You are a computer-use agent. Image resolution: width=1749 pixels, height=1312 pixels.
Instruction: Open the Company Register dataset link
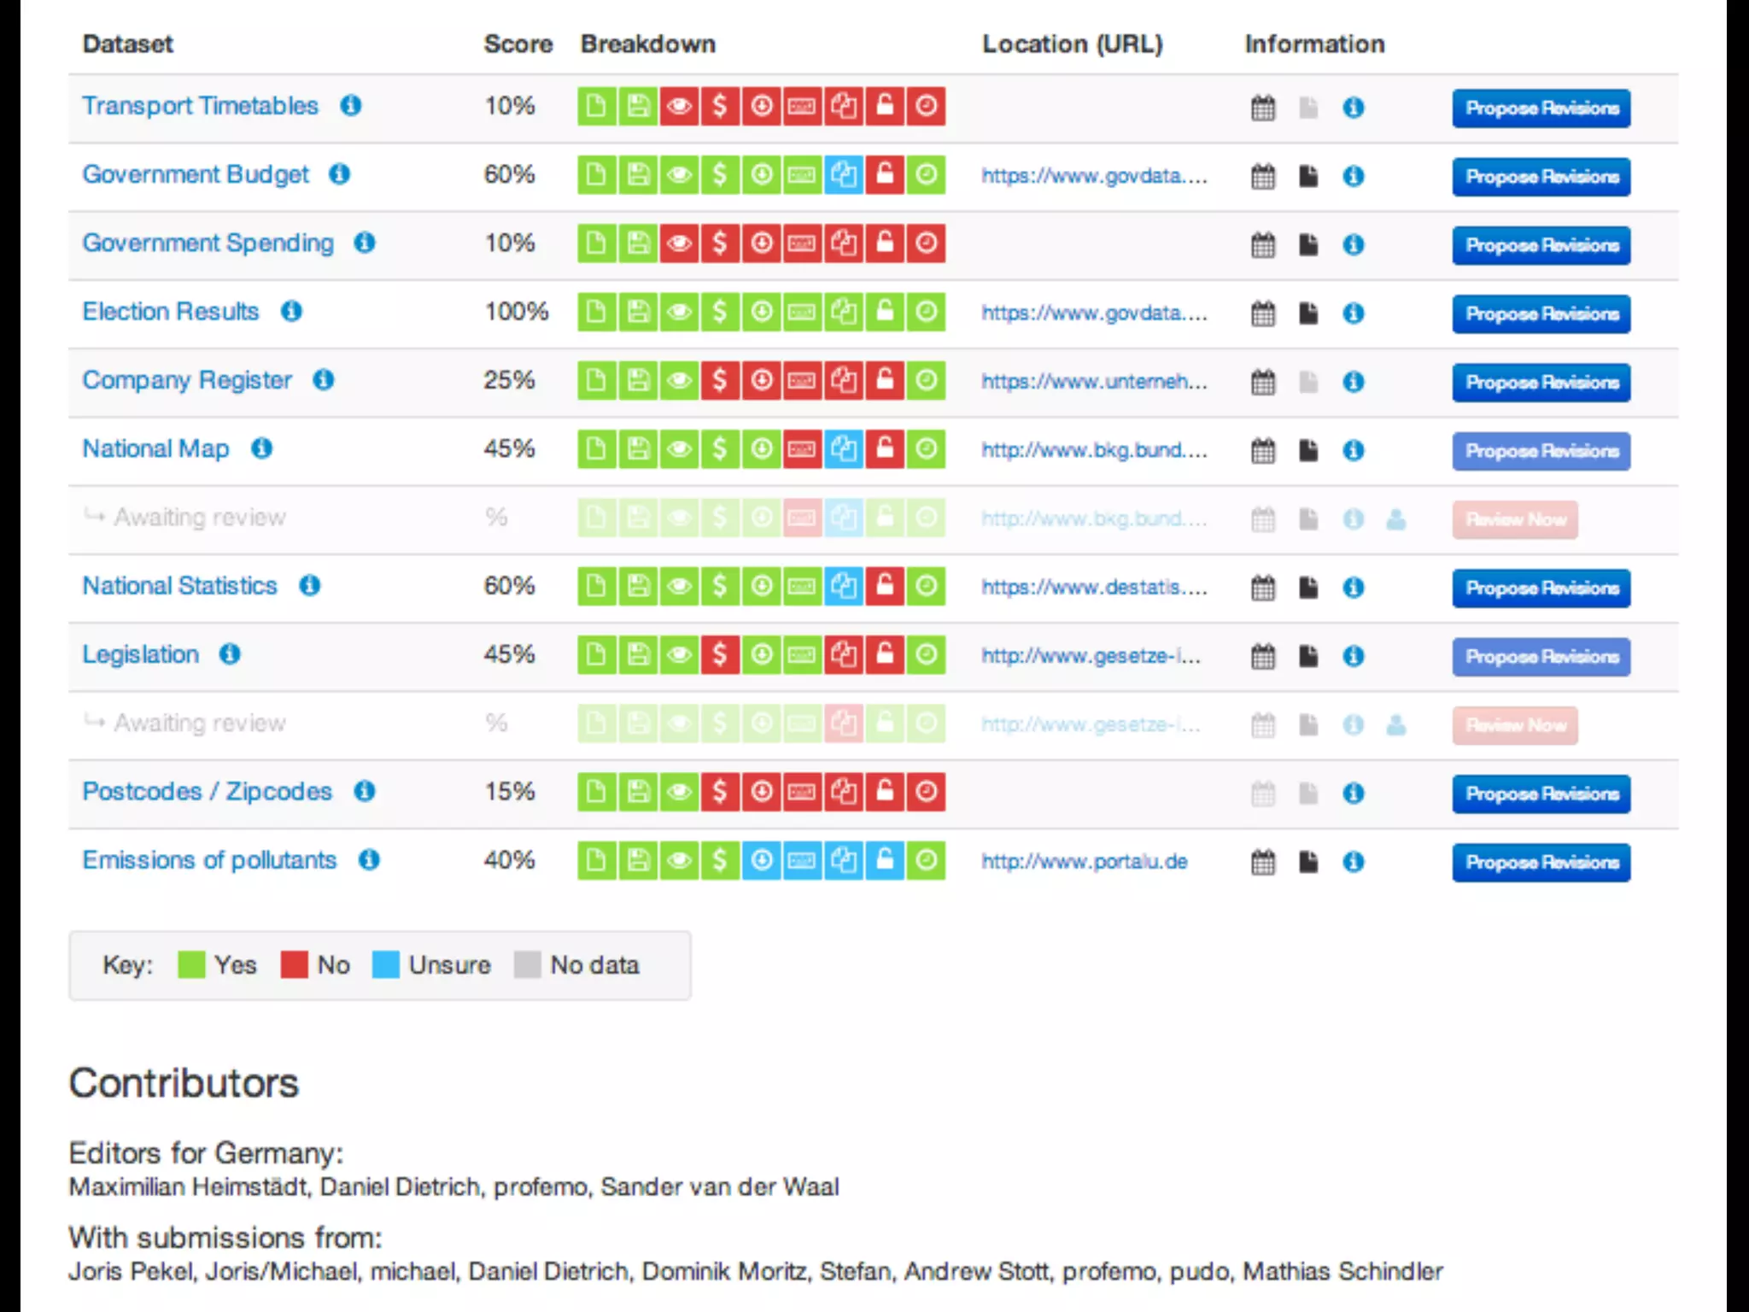click(186, 380)
